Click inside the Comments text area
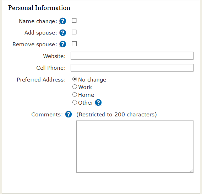This screenshot has width=202, height=194. point(135,146)
